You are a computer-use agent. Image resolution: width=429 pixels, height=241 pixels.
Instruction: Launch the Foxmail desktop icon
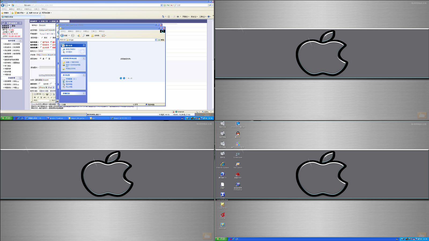[x=223, y=216]
